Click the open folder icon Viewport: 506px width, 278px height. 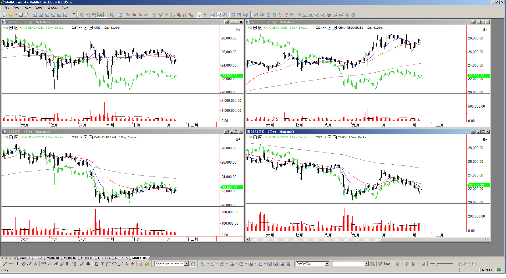pos(11,15)
